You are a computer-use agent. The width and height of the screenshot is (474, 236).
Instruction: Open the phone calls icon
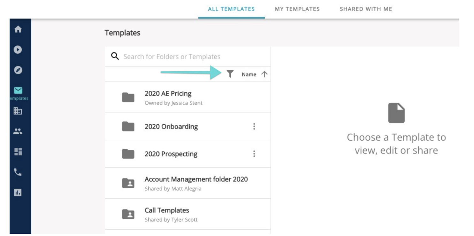pyautogui.click(x=18, y=172)
